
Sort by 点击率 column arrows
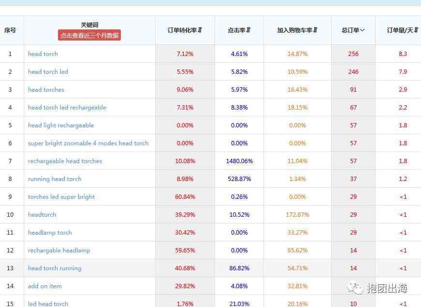tap(248, 30)
